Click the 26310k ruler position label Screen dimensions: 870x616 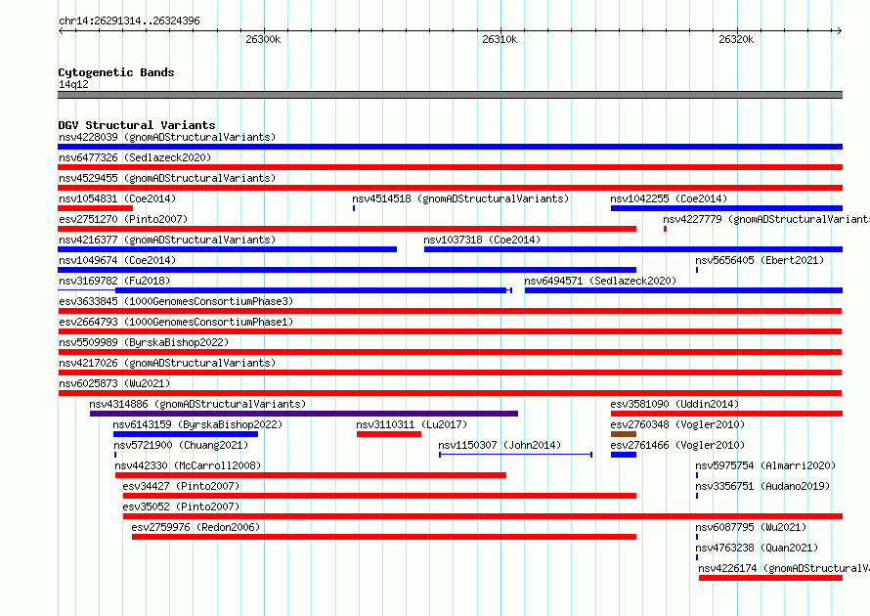pyautogui.click(x=500, y=39)
